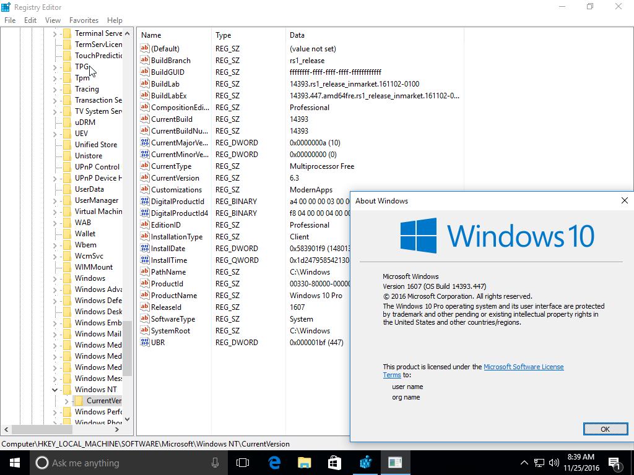634x475 pixels.
Task: Click the SystemRoot value name
Action: click(170, 330)
